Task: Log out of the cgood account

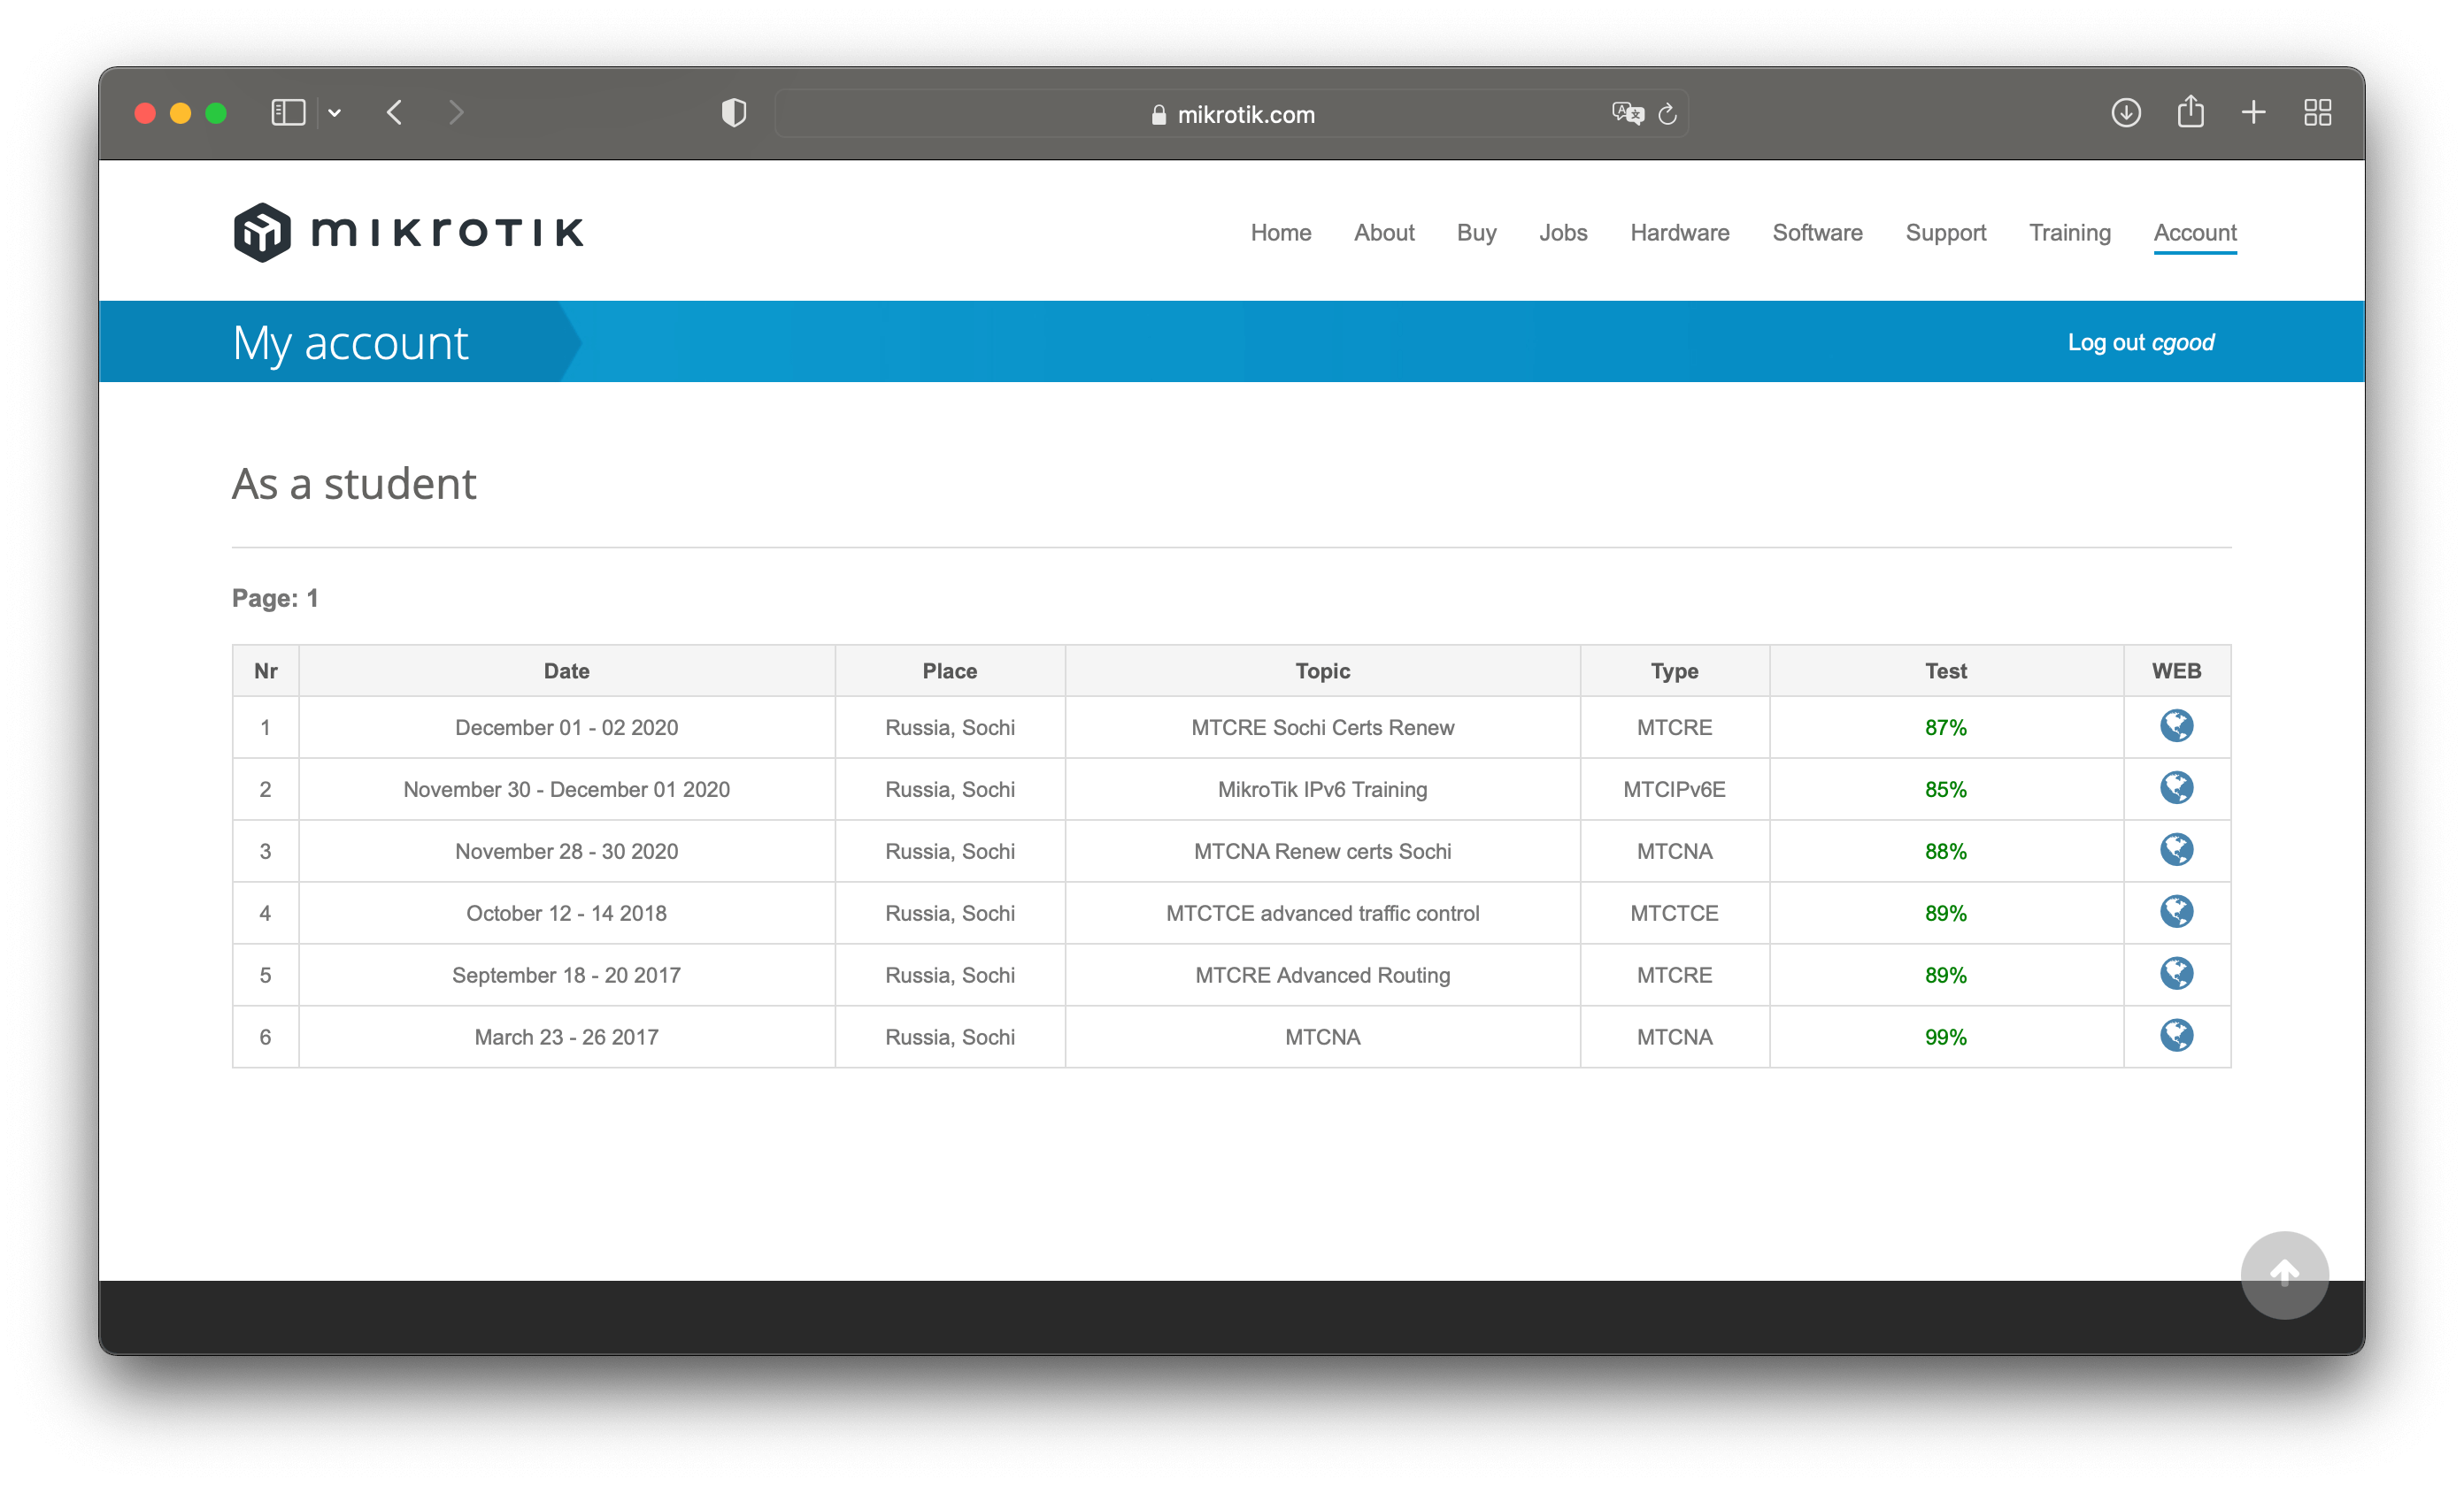Action: 2140,343
